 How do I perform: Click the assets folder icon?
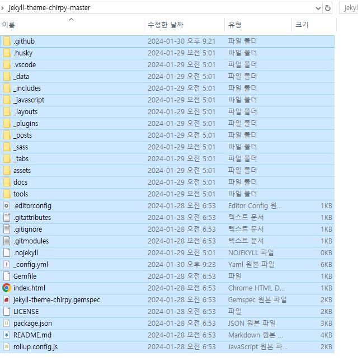pos(7,170)
